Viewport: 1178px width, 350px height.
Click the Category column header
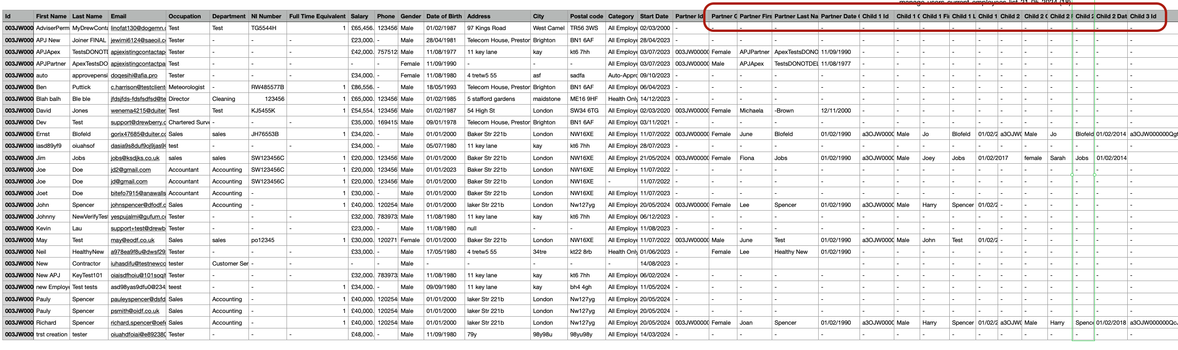(621, 16)
